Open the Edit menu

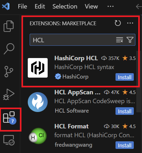click(40, 6)
